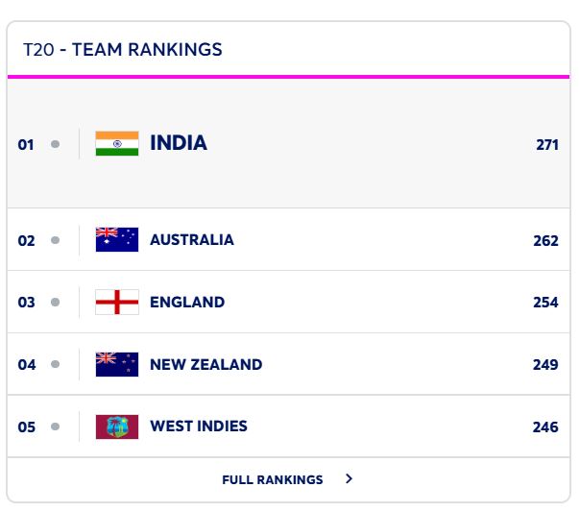Click the Australia flag icon
This screenshot has width=580, height=512.
coord(117,240)
